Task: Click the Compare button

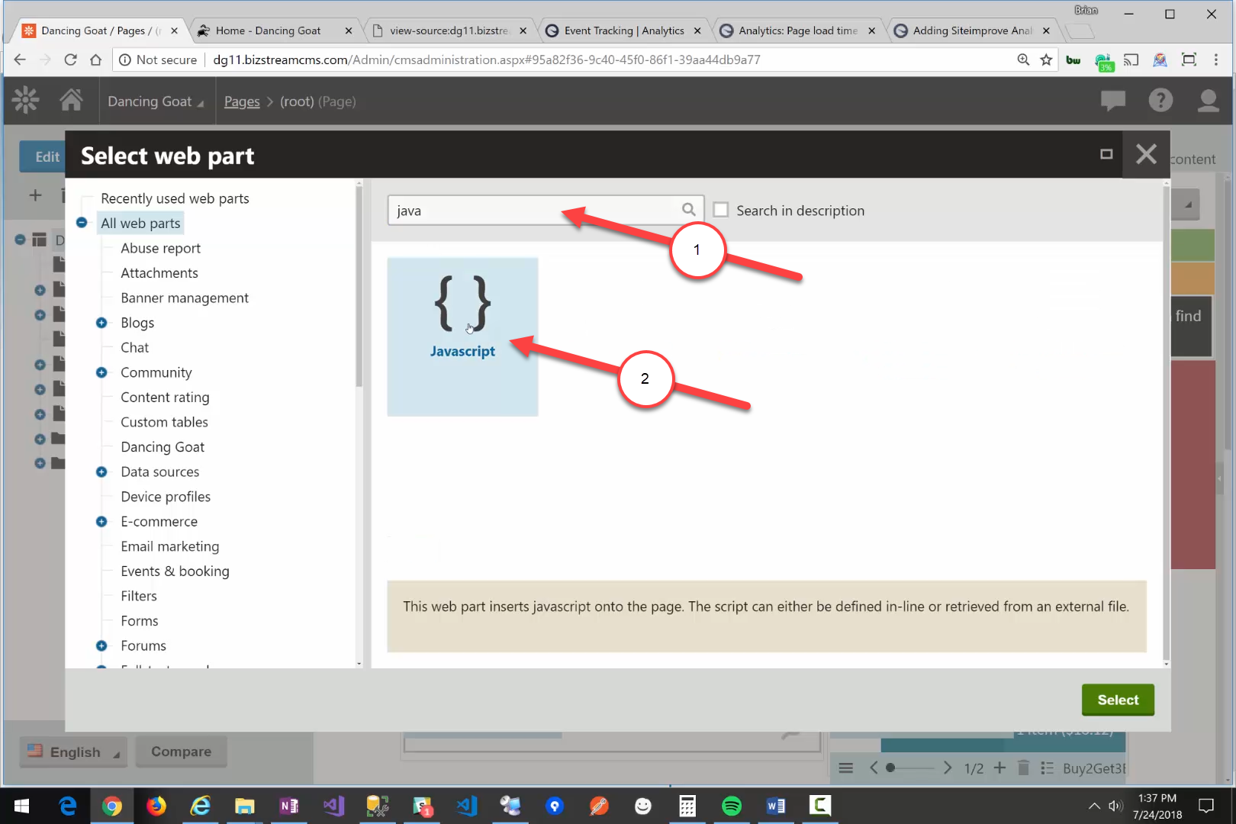Action: (181, 752)
